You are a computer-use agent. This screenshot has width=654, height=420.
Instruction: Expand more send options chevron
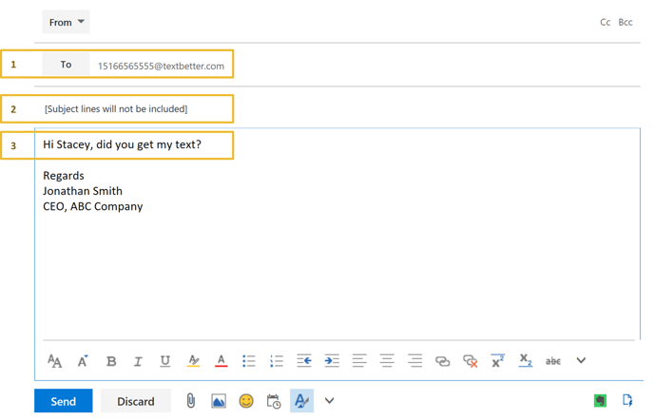pos(330,401)
